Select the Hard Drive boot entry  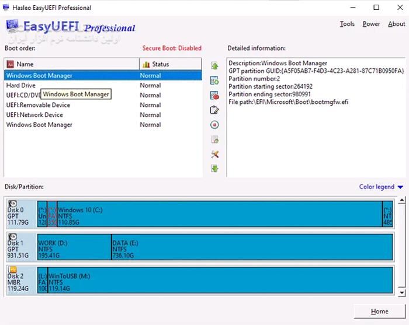pyautogui.click(x=103, y=85)
